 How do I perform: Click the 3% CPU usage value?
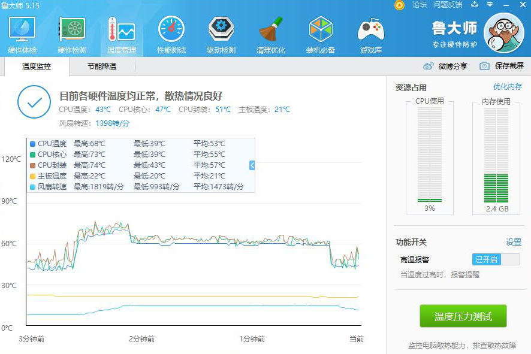click(x=429, y=208)
